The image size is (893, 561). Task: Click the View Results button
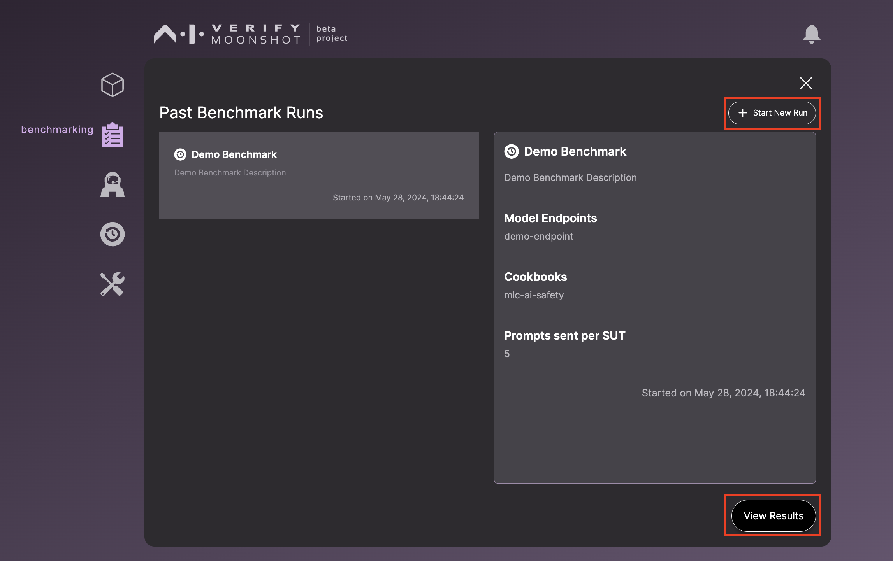(x=773, y=516)
